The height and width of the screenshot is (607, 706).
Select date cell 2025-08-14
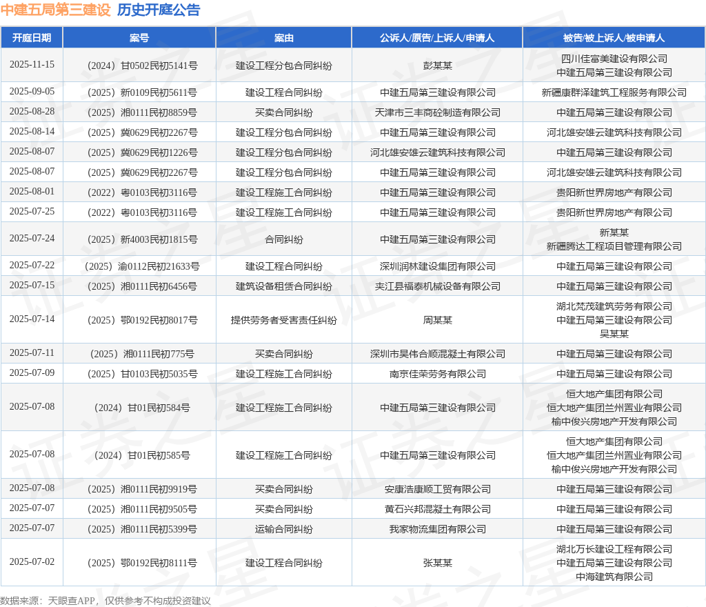[x=32, y=131]
